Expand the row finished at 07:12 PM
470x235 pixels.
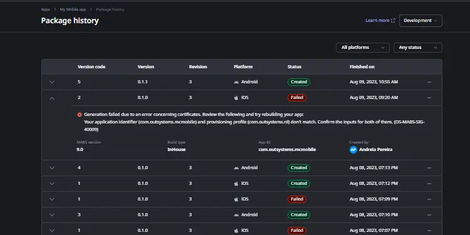tap(52, 184)
